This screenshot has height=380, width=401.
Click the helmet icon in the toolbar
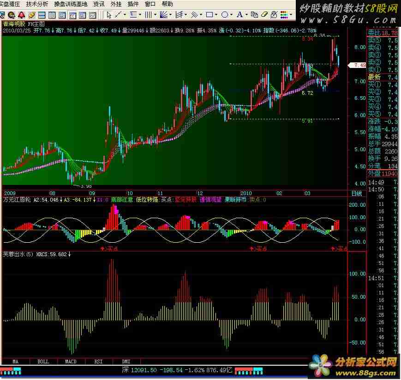pyautogui.click(x=12, y=15)
